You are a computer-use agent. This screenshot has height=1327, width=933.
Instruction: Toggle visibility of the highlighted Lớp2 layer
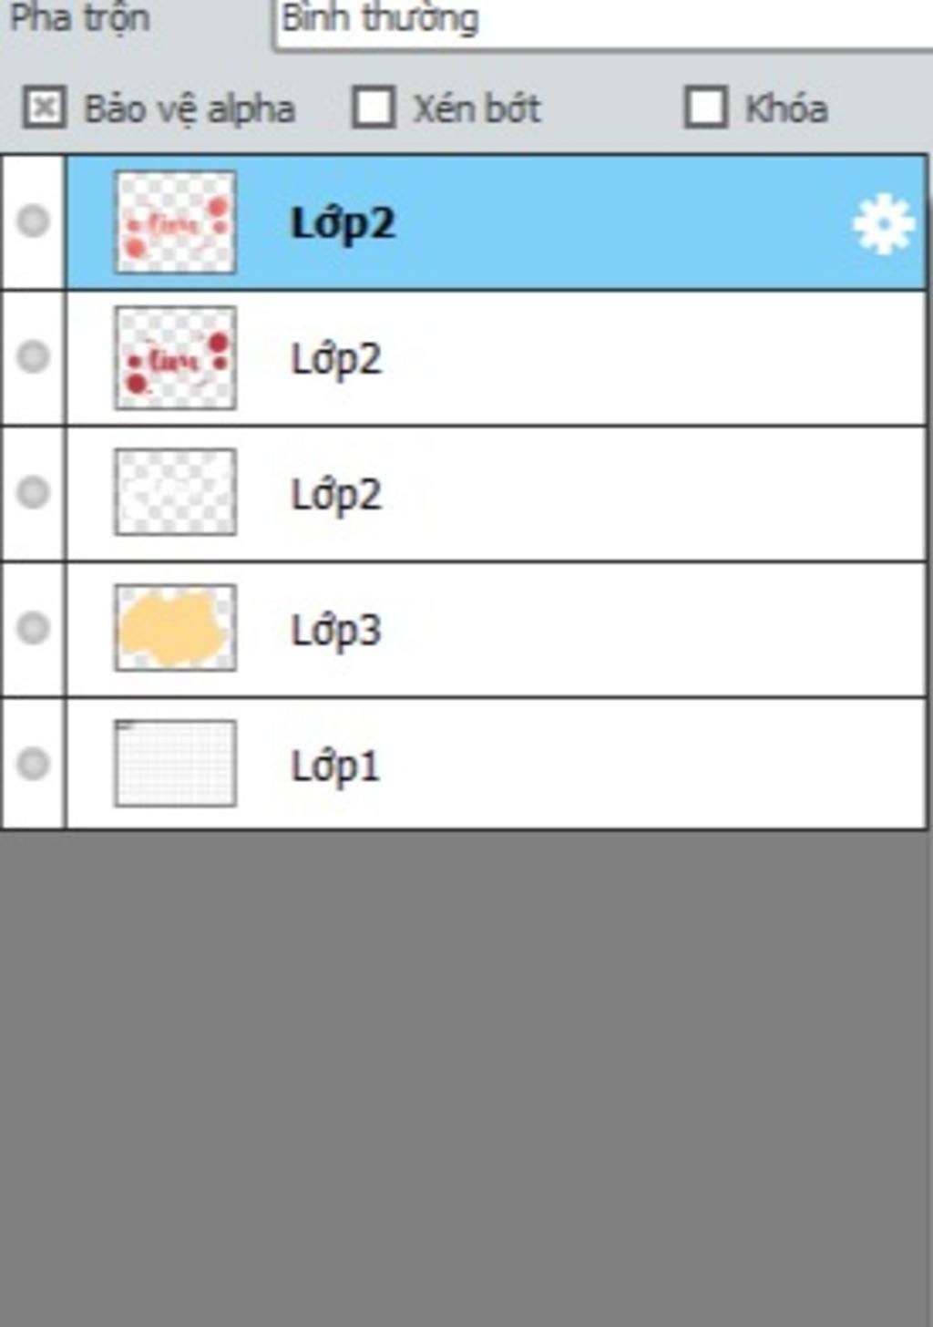tap(34, 221)
